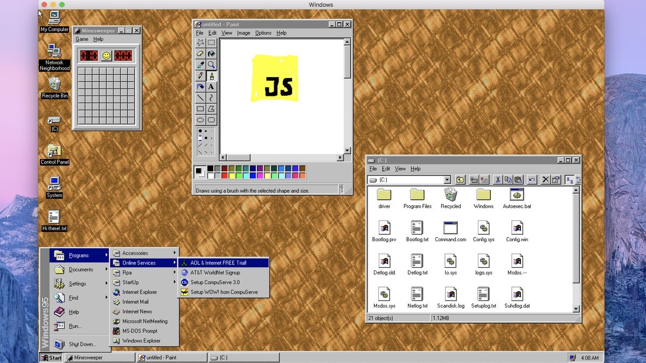Viewport: 646px width, 363px height.
Task: Select the Free-Form Select tool in Paint
Action: click(200, 43)
